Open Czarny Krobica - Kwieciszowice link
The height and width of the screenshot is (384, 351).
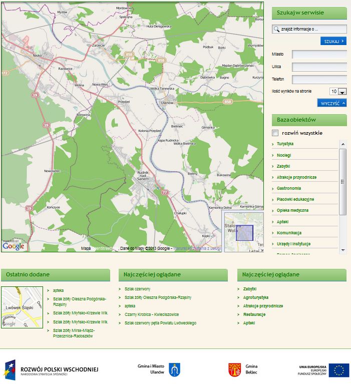(152, 314)
